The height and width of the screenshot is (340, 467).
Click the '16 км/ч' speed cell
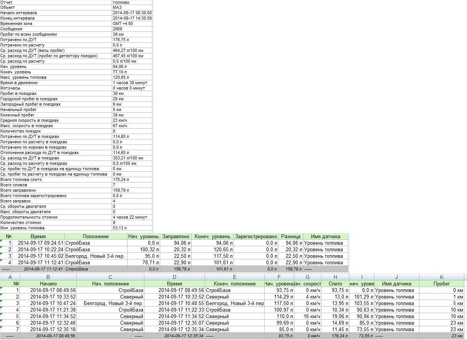pyautogui.click(x=308, y=316)
